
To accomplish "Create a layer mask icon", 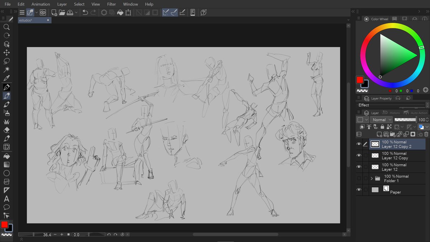I will [413, 134].
